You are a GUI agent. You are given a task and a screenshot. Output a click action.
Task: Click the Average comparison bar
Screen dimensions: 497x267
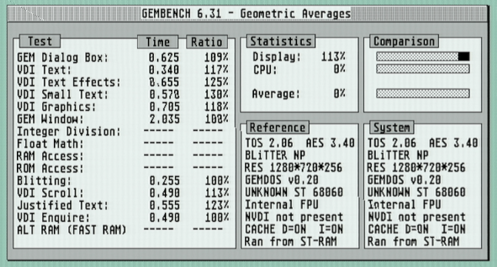423,93
